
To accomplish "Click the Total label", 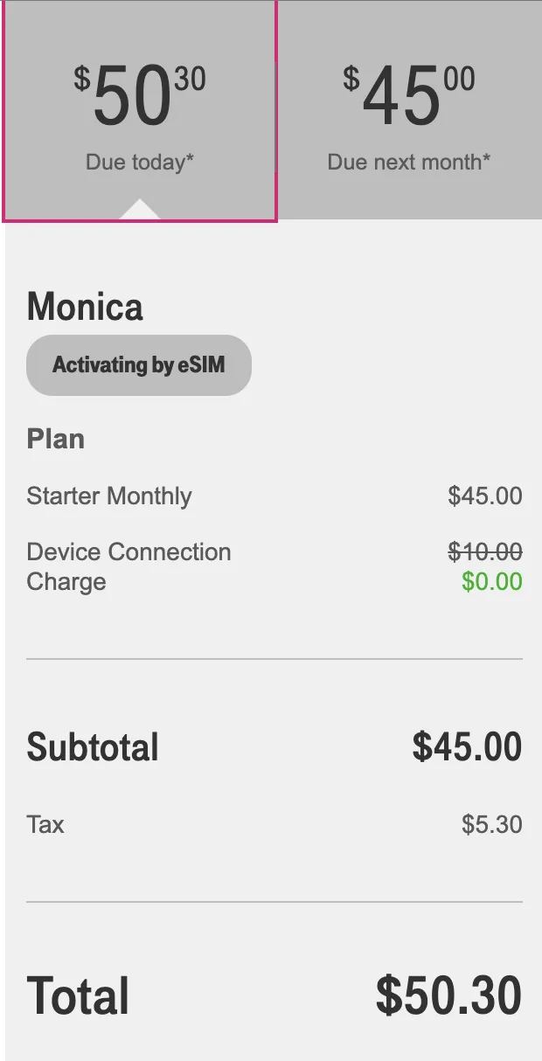I will [x=78, y=995].
